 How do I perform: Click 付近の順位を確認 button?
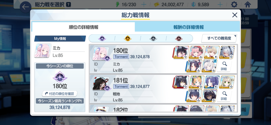click(60, 94)
